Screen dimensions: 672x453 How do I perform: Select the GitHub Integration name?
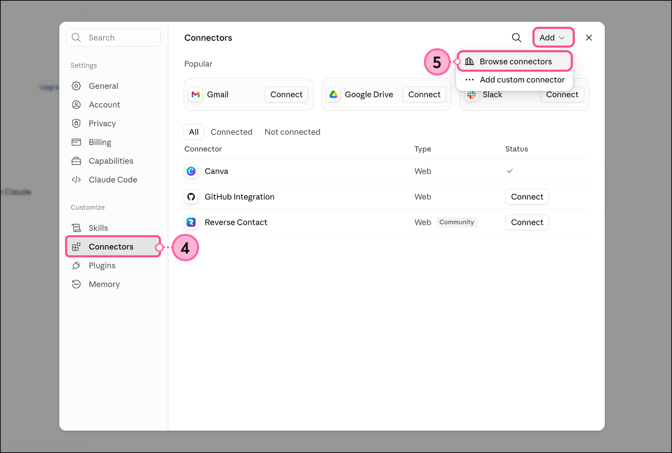[239, 197]
